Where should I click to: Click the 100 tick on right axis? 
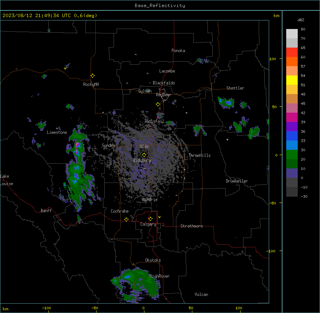272,59
